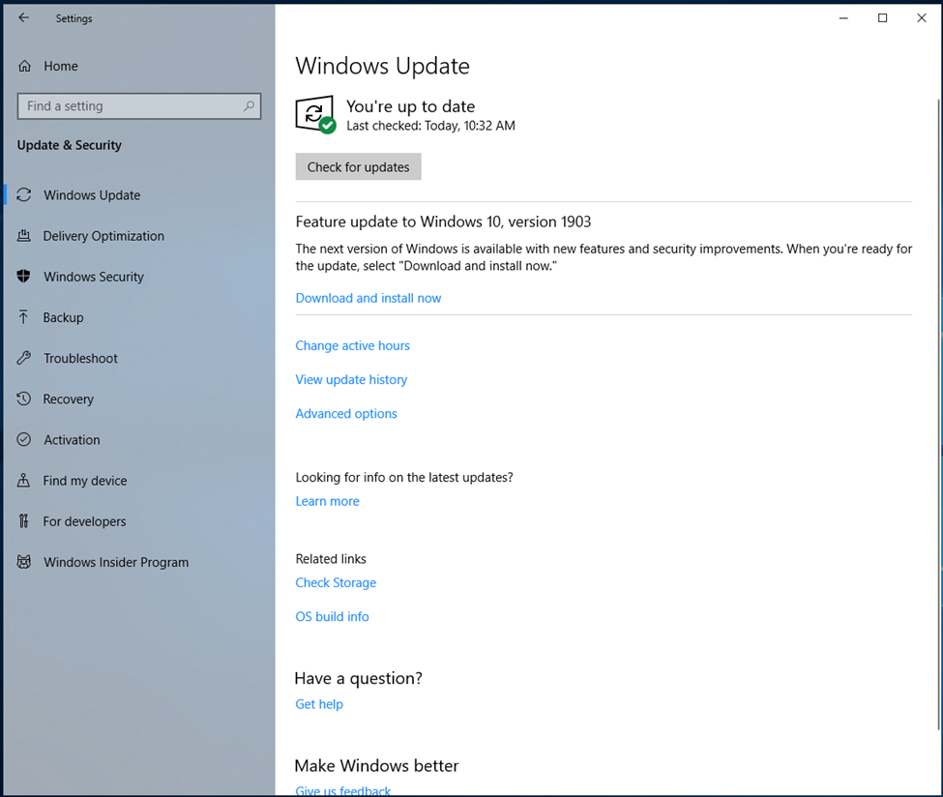Open the Windows Update section
This screenshot has width=943, height=797.
pos(138,194)
